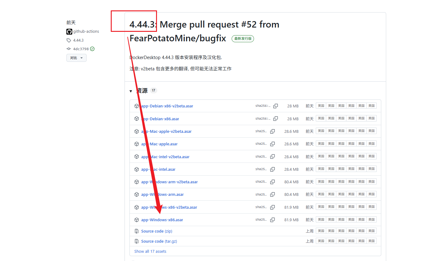Click 81.9 MB size of app-Windows-x86.asar
Viewport: 444px width, 261px height.
[291, 220]
